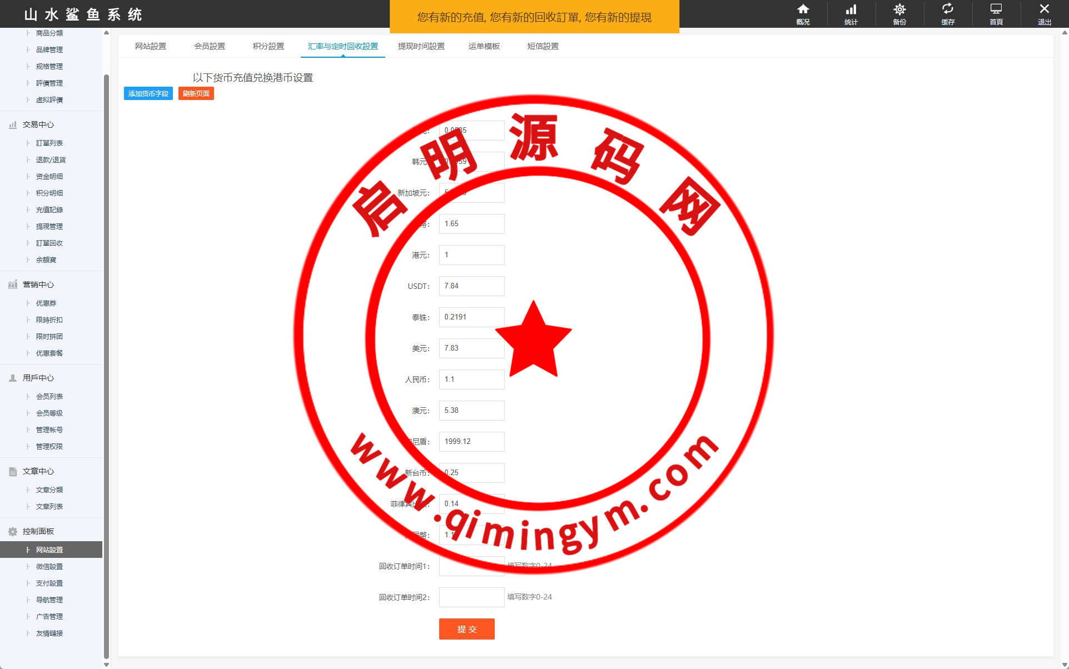
Task: Click the 控制面板 gear icon in sidebar
Action: pyautogui.click(x=13, y=532)
